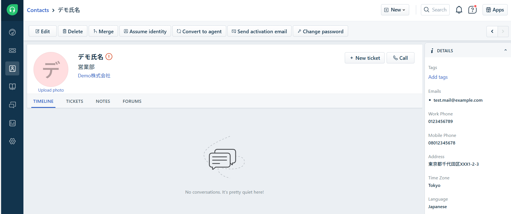Open Admin settings gear icon

(x=12, y=141)
